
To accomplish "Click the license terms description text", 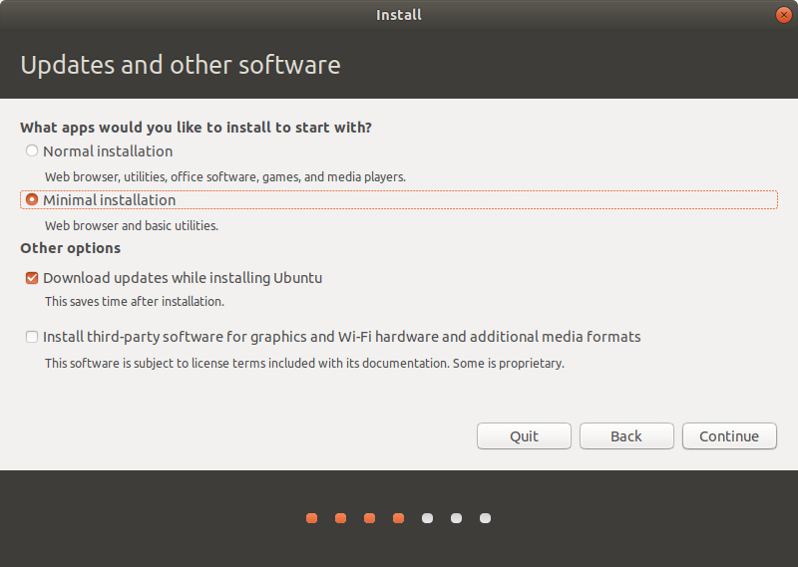I will click(x=304, y=363).
